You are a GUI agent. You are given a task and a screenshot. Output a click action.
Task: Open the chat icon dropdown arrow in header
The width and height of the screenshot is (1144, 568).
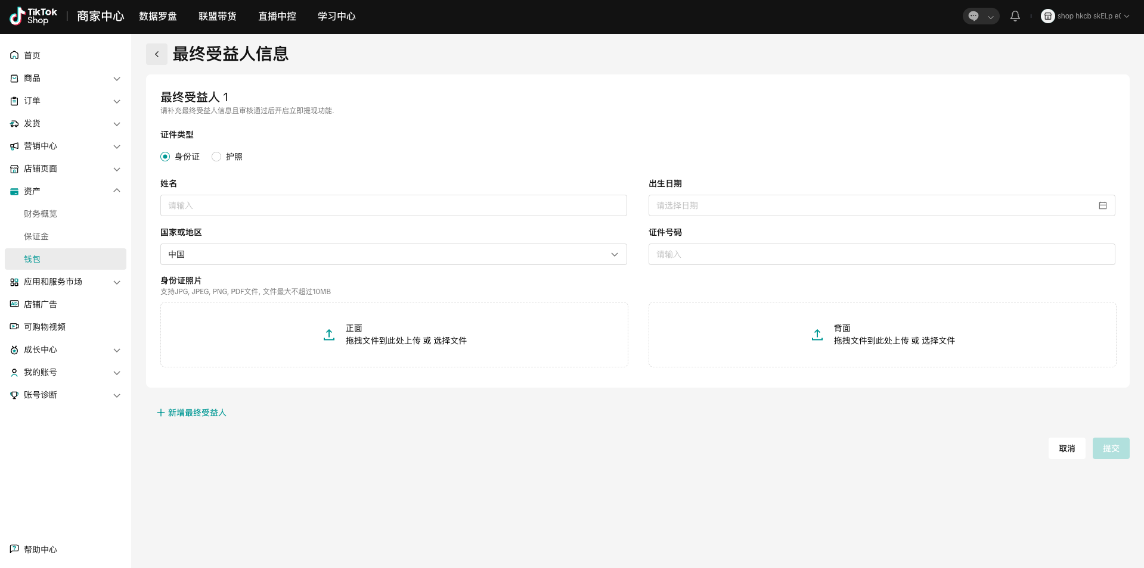click(x=990, y=17)
